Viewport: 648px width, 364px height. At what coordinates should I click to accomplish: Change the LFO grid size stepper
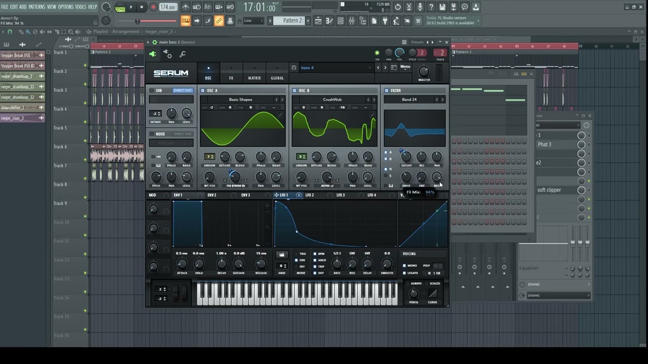coord(282,266)
